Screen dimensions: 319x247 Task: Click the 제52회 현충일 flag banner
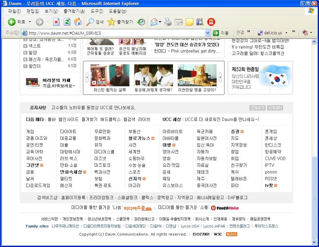pos(260,78)
